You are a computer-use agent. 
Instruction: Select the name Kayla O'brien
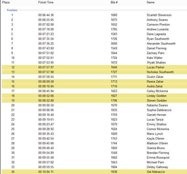click(156, 139)
